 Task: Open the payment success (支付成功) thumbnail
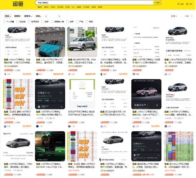point(82,94)
